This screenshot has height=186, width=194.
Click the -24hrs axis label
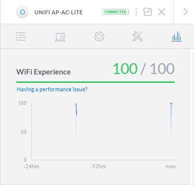pyautogui.click(x=31, y=166)
